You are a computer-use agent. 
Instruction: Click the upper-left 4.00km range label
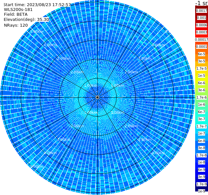point(50,45)
